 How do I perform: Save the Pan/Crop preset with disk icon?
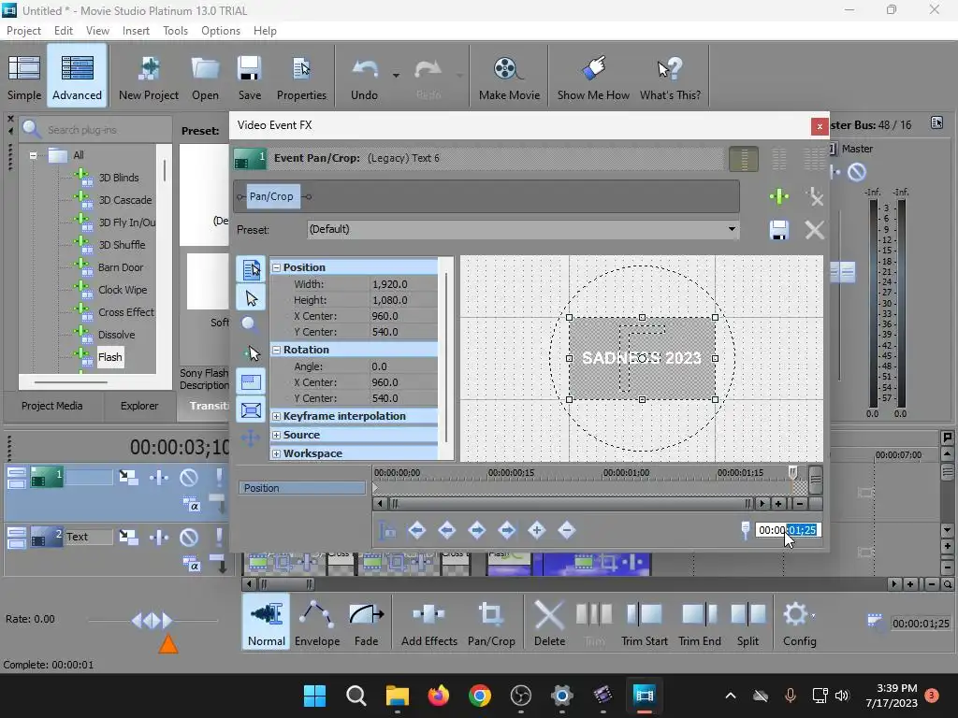point(778,230)
